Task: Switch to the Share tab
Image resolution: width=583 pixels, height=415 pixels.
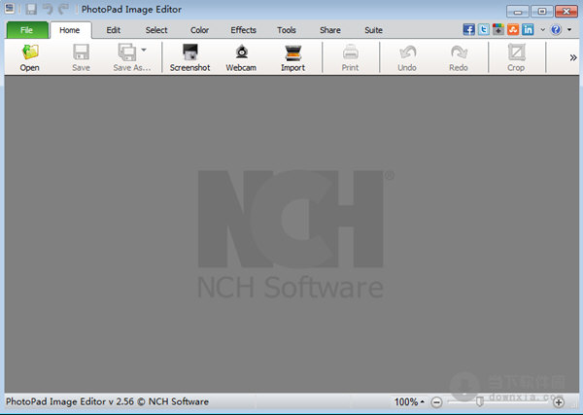Action: (330, 30)
